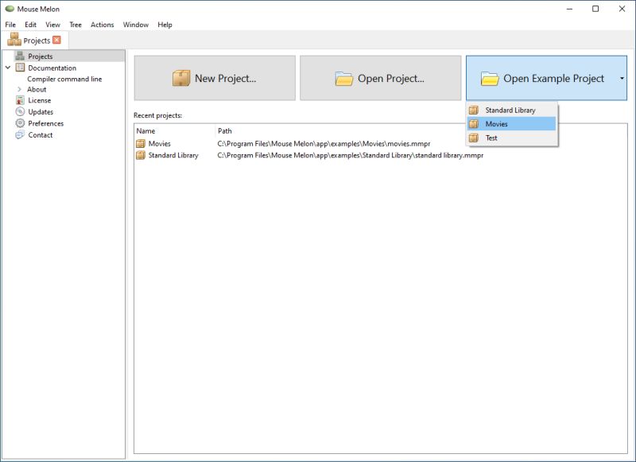Viewport: 636px width, 462px height.
Task: Minimize the Mouse Melon window
Action: [x=569, y=9]
